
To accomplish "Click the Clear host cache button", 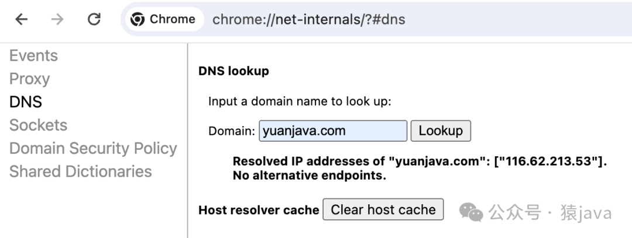I will (x=383, y=209).
